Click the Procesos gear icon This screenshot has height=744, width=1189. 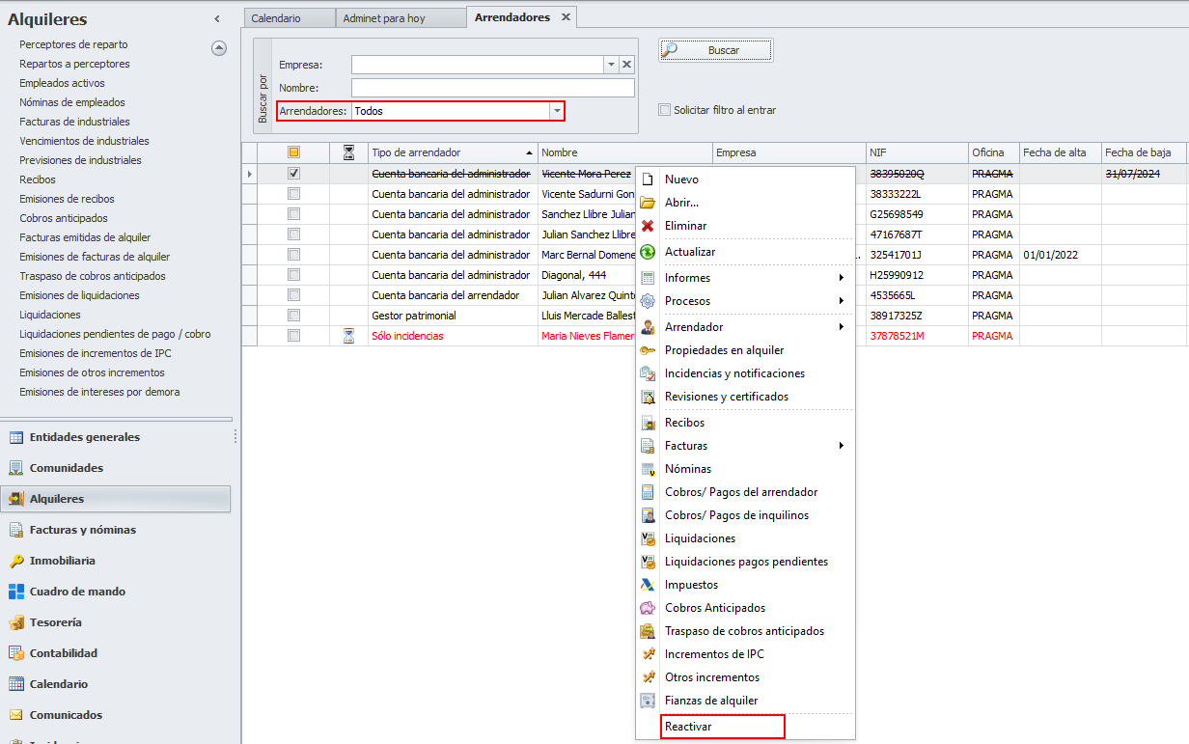point(649,301)
